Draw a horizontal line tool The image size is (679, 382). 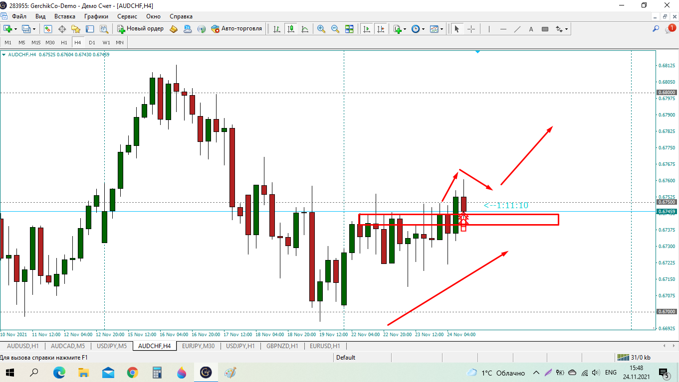point(503,29)
